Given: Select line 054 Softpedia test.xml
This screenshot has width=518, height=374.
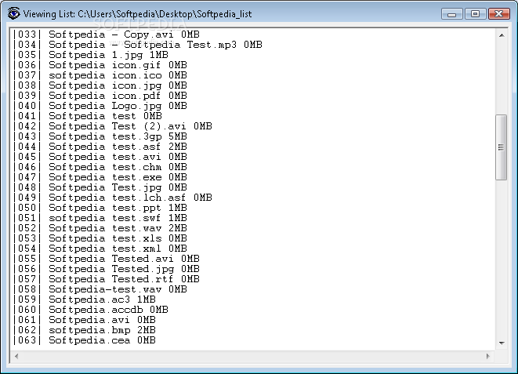Looking at the screenshot, I should [100, 249].
